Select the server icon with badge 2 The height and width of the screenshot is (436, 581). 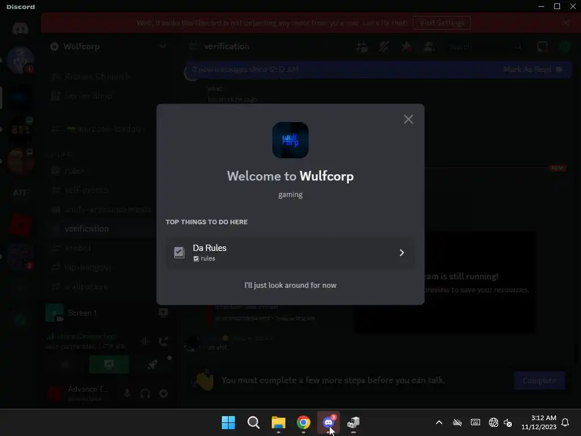tap(20, 257)
